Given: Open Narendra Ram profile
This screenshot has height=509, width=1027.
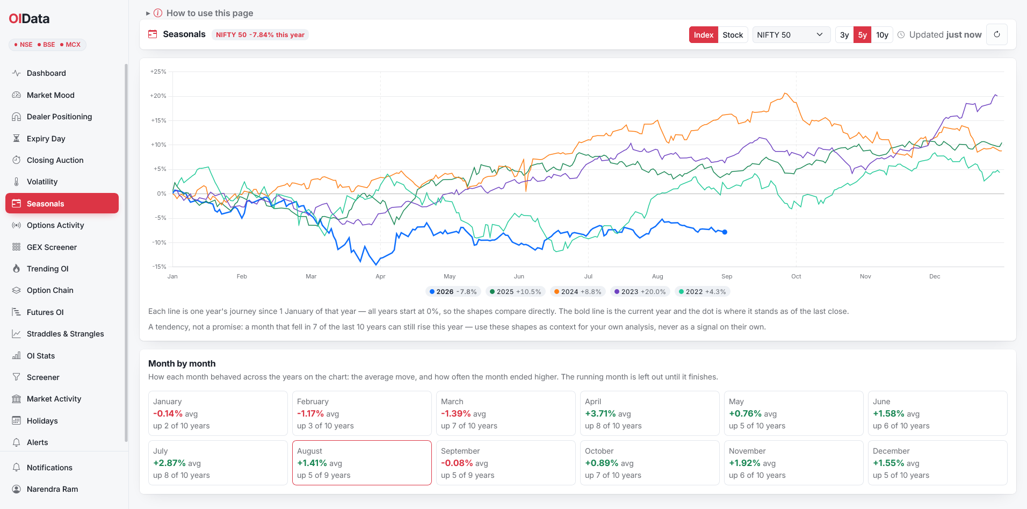Looking at the screenshot, I should (x=62, y=489).
